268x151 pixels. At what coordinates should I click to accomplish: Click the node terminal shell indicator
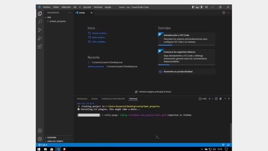[x=203, y=99]
